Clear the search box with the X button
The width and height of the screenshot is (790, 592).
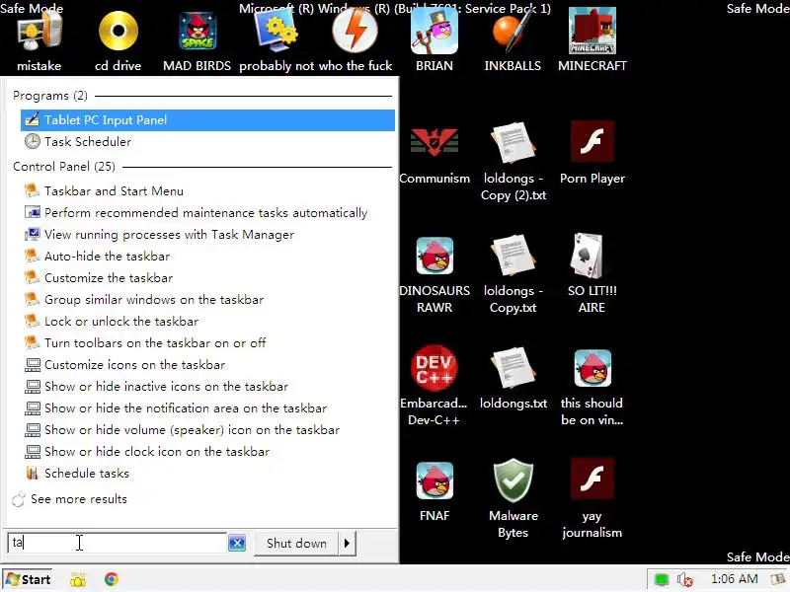237,544
